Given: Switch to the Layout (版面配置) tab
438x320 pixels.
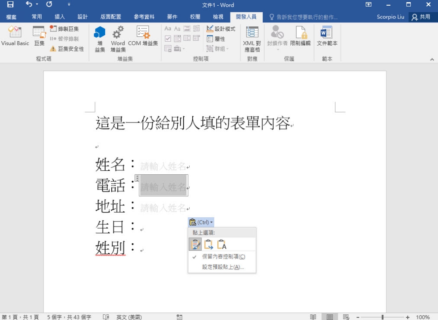Looking at the screenshot, I should (111, 17).
